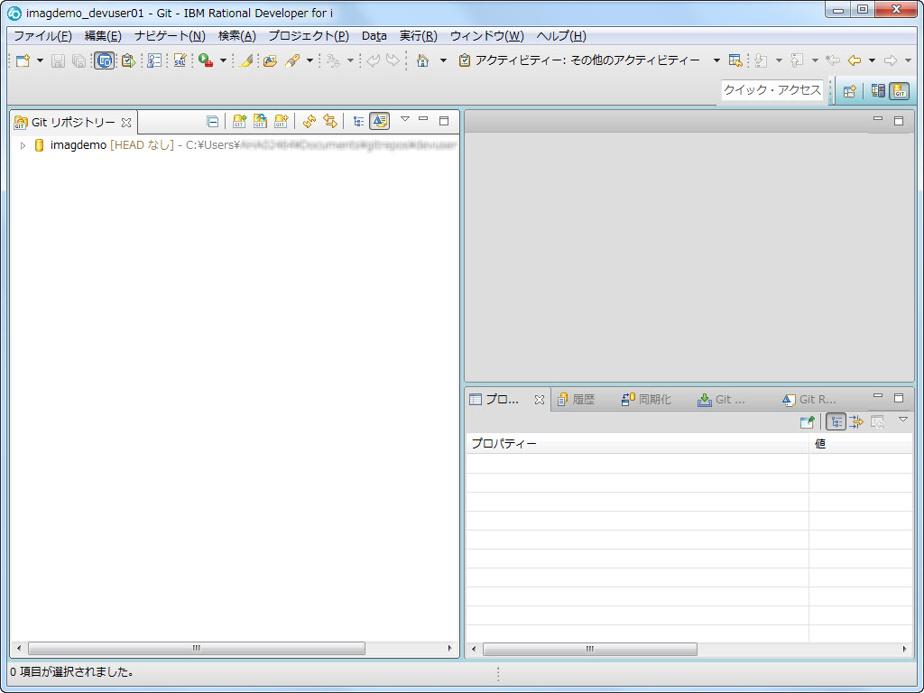
Task: Click Add existing local Git repository icon
Action: pyautogui.click(x=239, y=121)
